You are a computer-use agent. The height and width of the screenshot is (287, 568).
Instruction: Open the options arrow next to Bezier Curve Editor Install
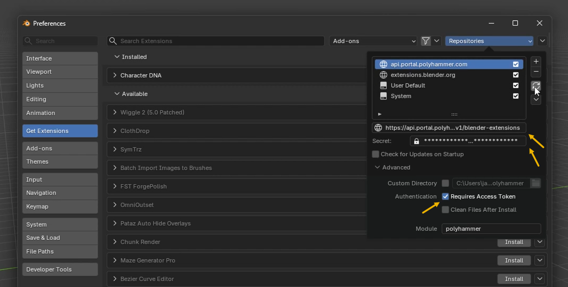pos(540,278)
